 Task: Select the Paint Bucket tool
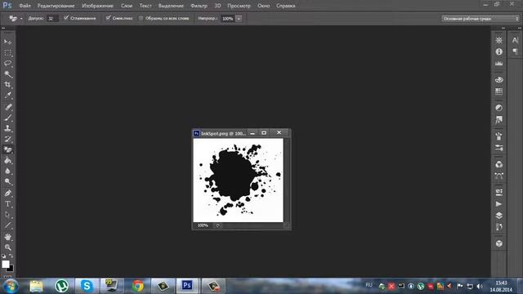[7, 160]
